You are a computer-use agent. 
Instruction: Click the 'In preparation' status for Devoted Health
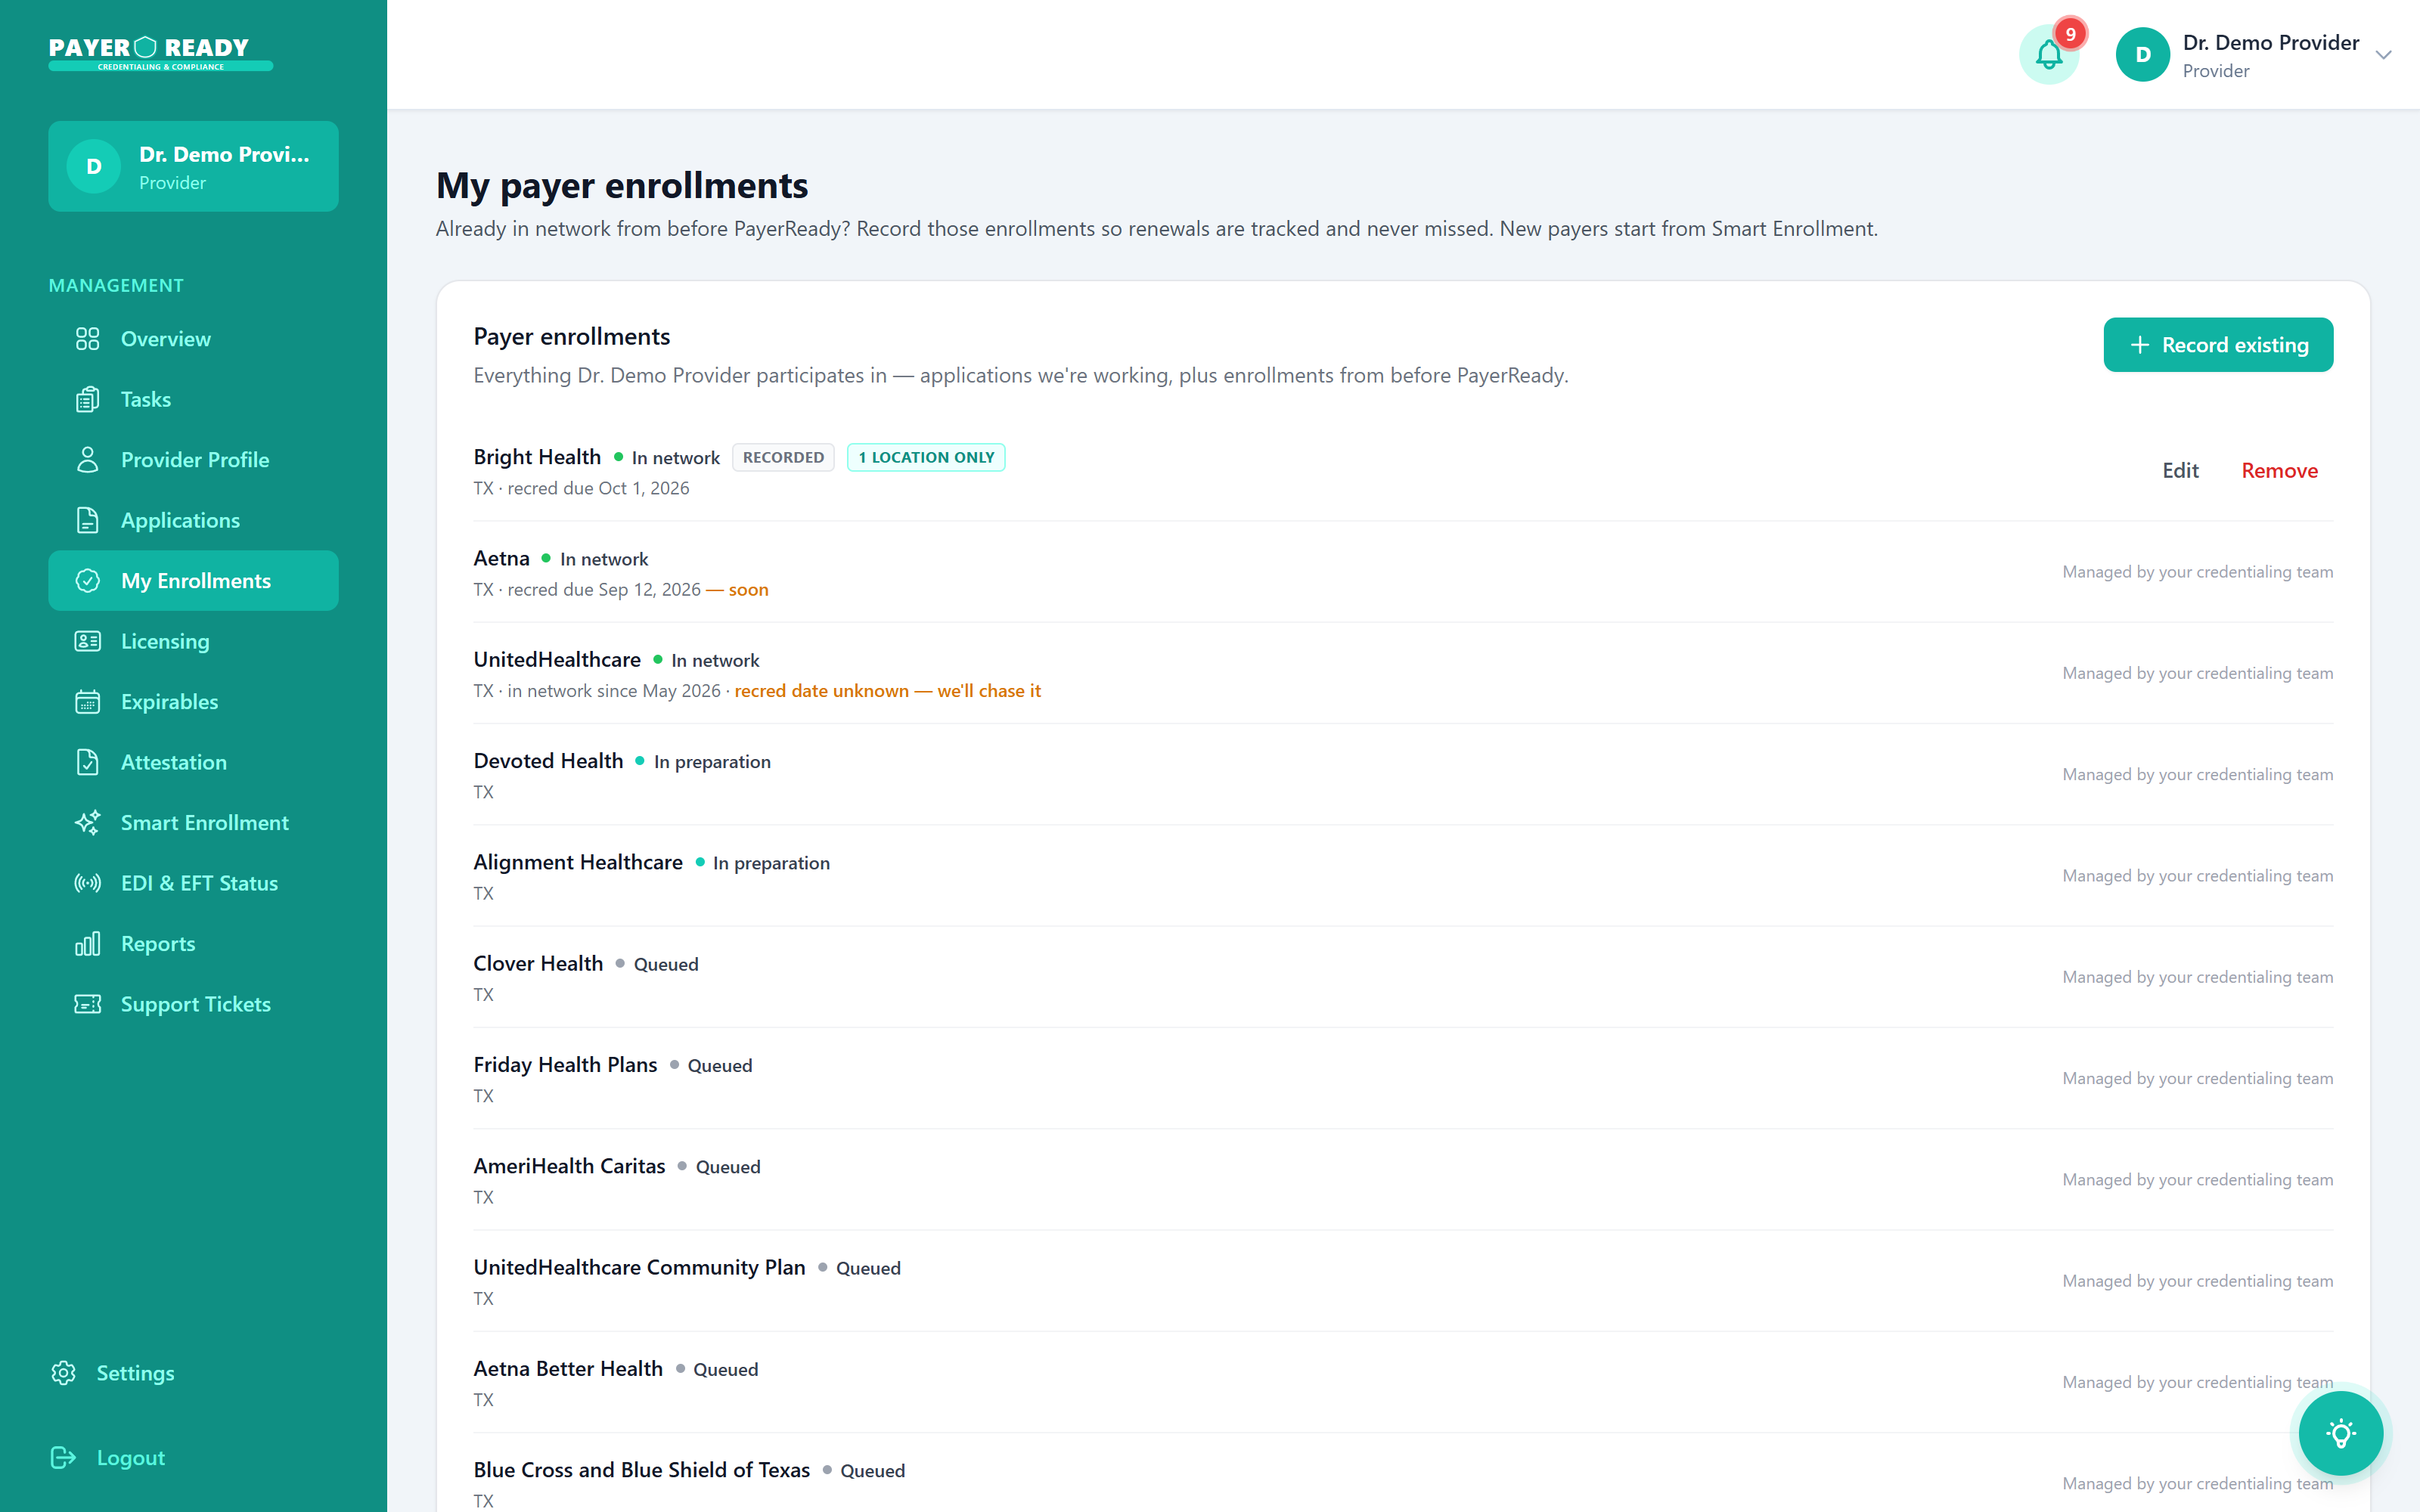pos(712,762)
